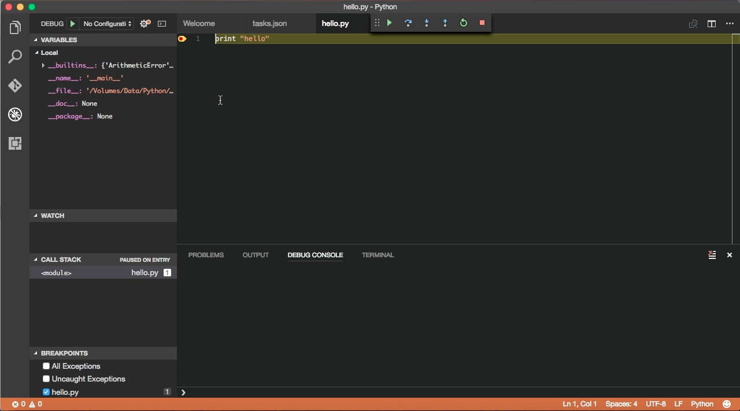Open editor More Actions menu

tap(730, 24)
